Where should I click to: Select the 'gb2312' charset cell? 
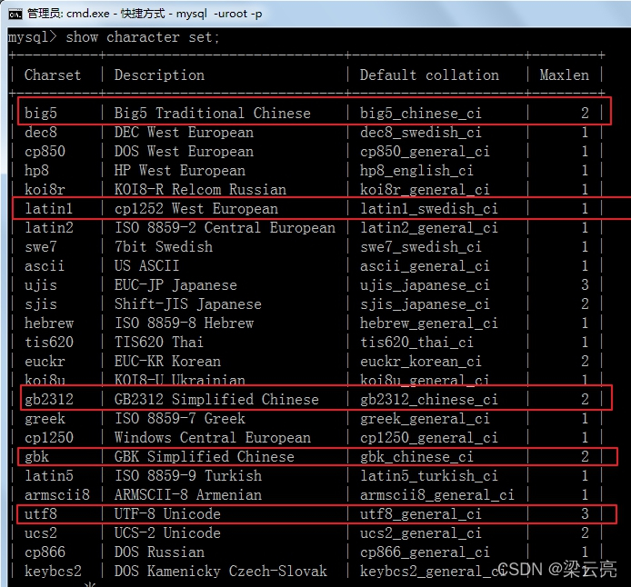point(49,400)
